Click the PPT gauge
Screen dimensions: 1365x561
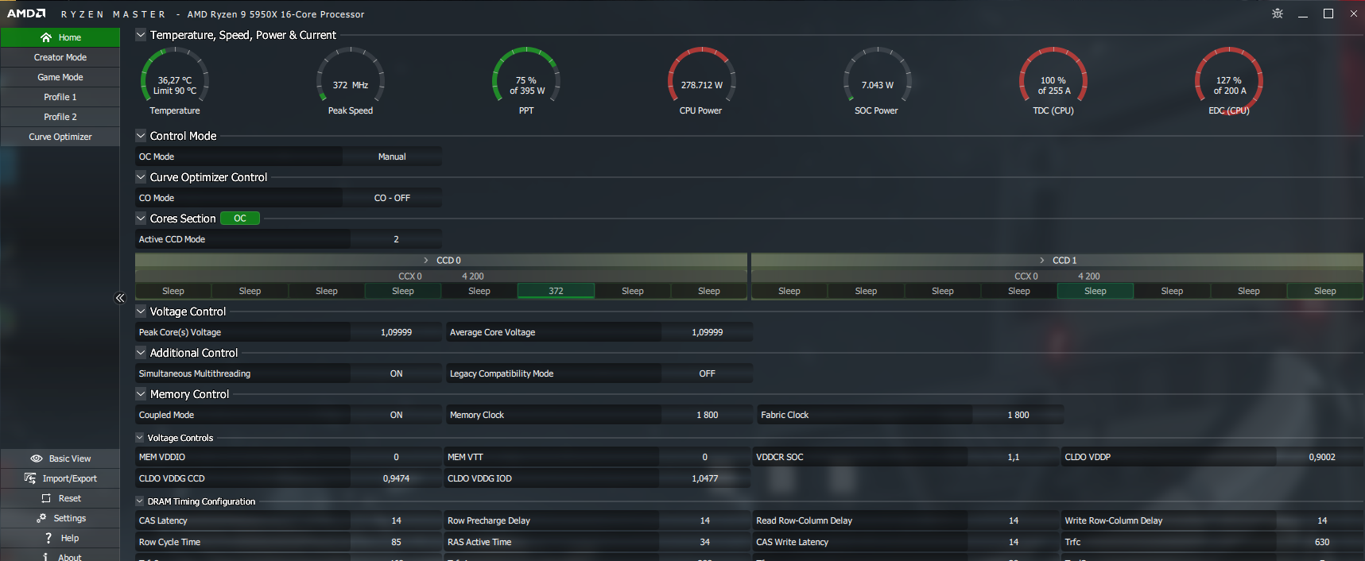click(x=526, y=81)
